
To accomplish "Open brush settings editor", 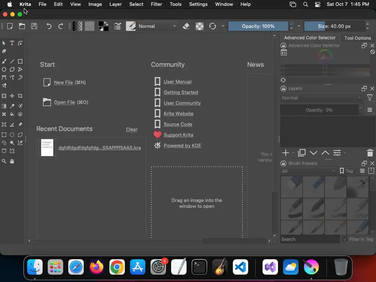I will click(x=117, y=26).
